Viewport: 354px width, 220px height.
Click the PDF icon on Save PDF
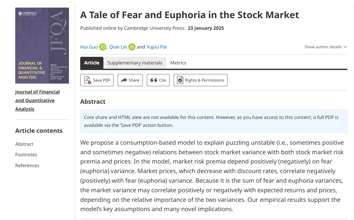coord(88,80)
